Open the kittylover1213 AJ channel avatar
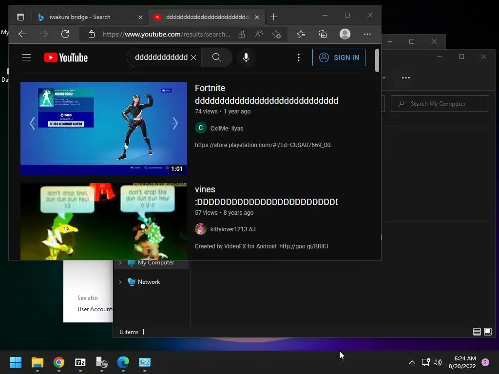499x374 pixels. [200, 229]
